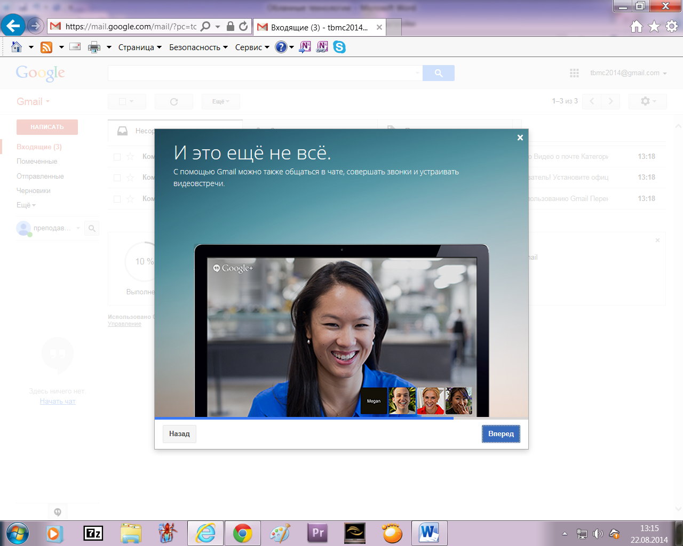Click the next page arrow button
The height and width of the screenshot is (546, 683).
[610, 101]
